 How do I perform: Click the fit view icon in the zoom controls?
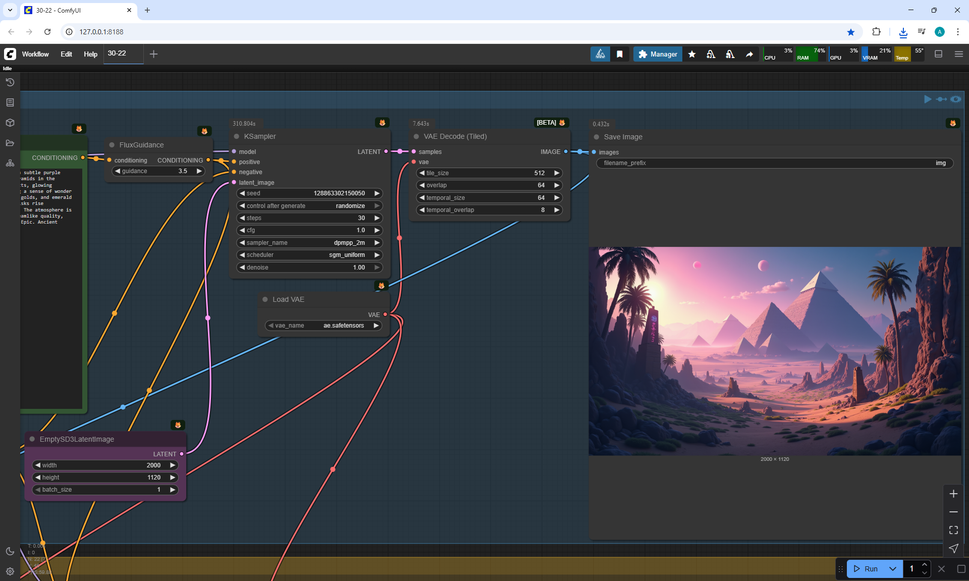point(953,530)
